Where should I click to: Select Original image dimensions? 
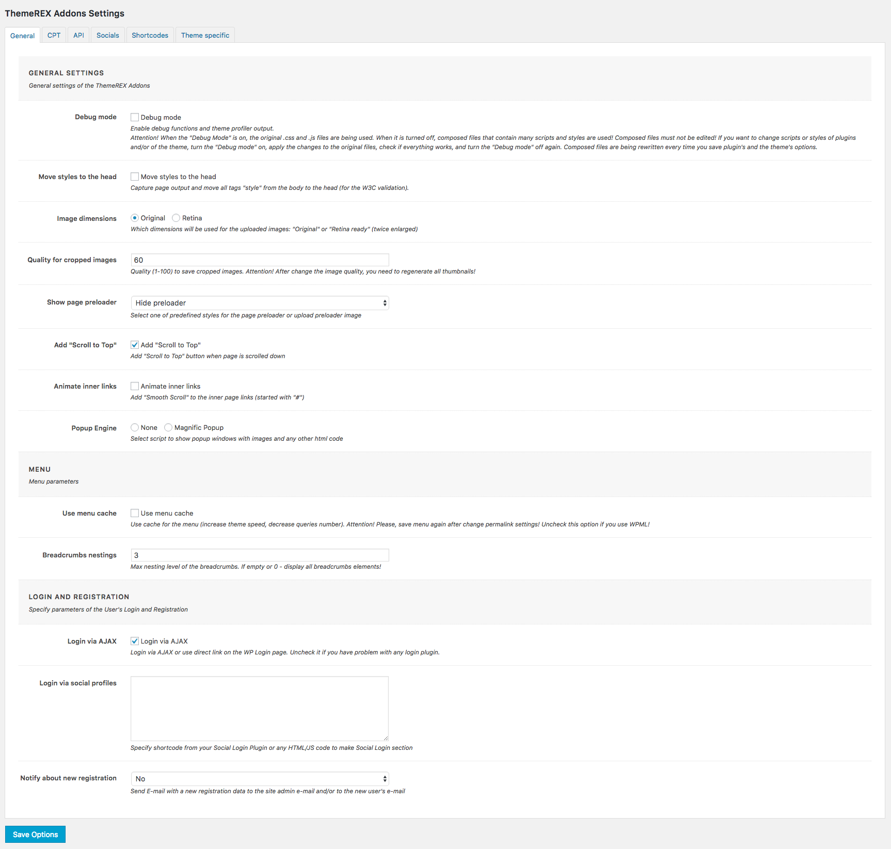pos(135,218)
